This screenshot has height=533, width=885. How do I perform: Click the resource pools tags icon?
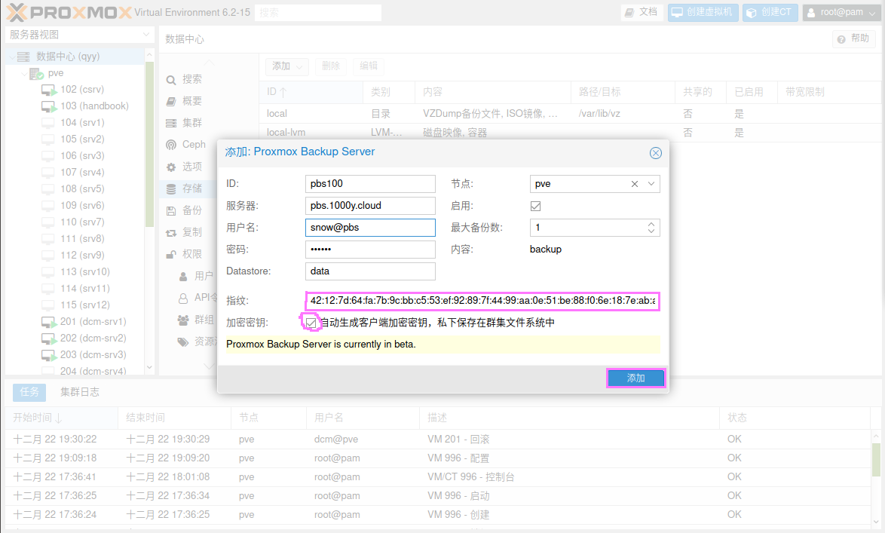tap(183, 342)
